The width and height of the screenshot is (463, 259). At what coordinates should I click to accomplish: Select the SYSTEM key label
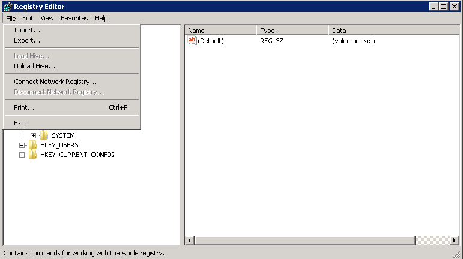tap(63, 135)
